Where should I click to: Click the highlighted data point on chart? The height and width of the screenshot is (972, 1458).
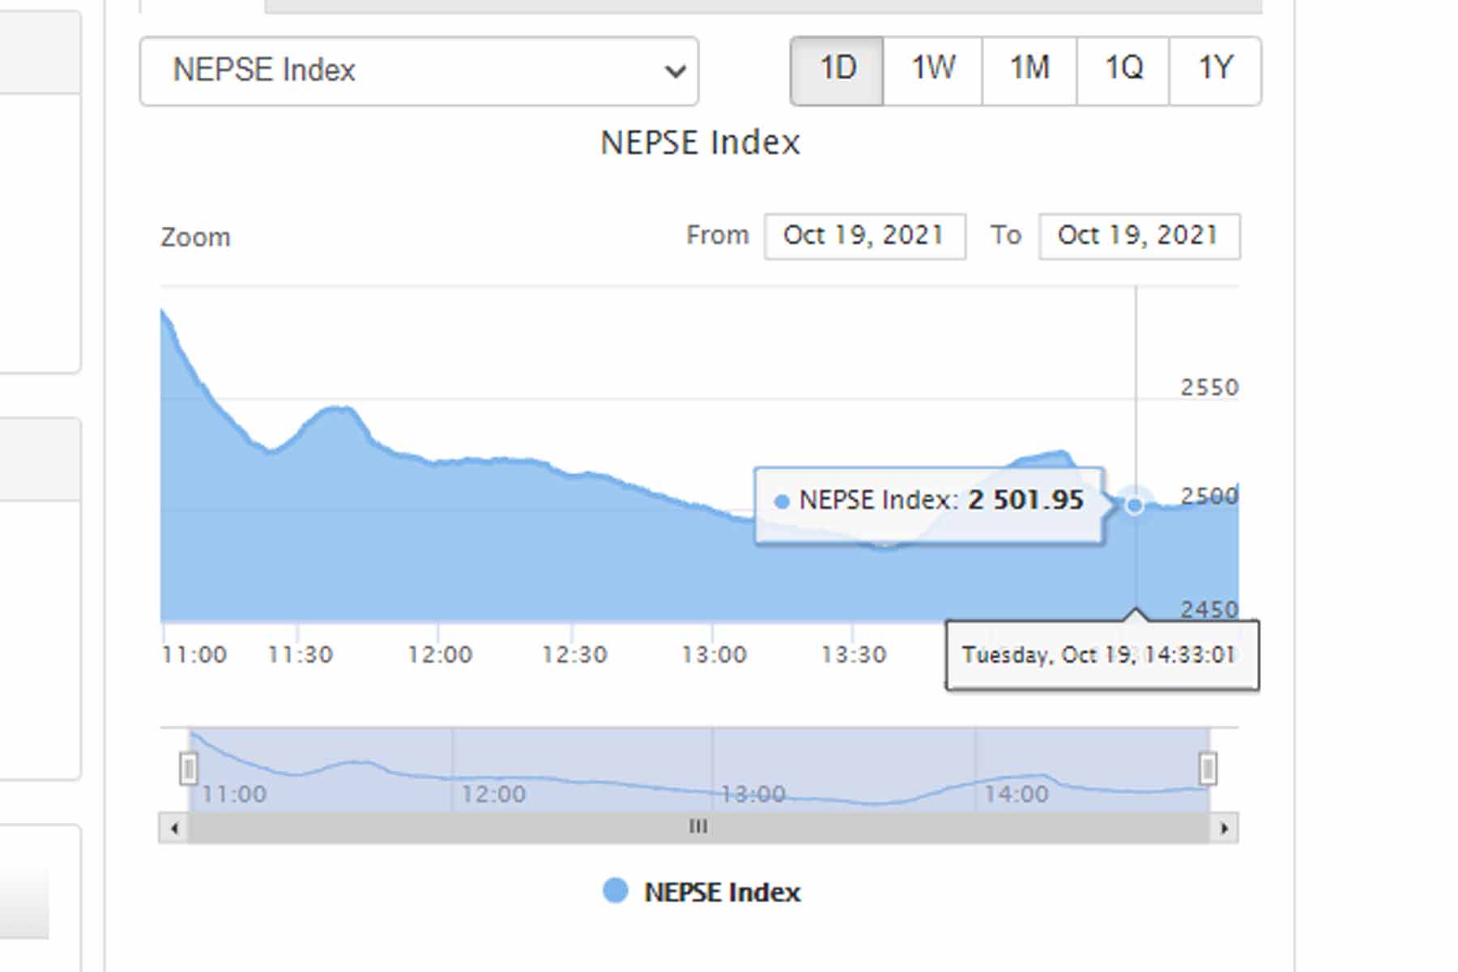1135,505
